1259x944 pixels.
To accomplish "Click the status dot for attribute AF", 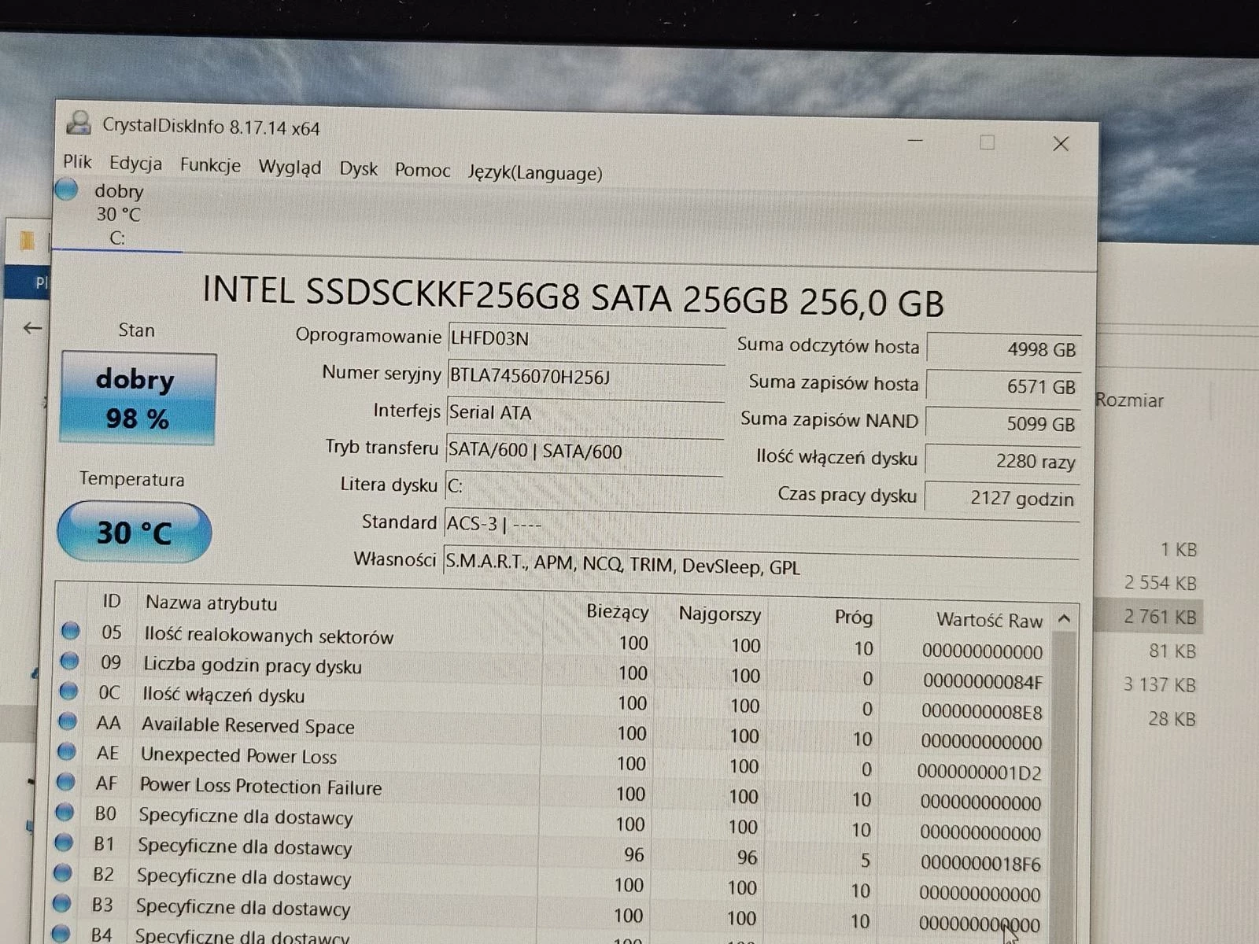I will 66,782.
